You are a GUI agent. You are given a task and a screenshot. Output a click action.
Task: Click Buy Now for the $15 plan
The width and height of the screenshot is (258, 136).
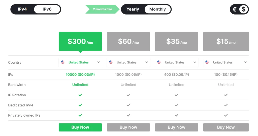point(226,127)
